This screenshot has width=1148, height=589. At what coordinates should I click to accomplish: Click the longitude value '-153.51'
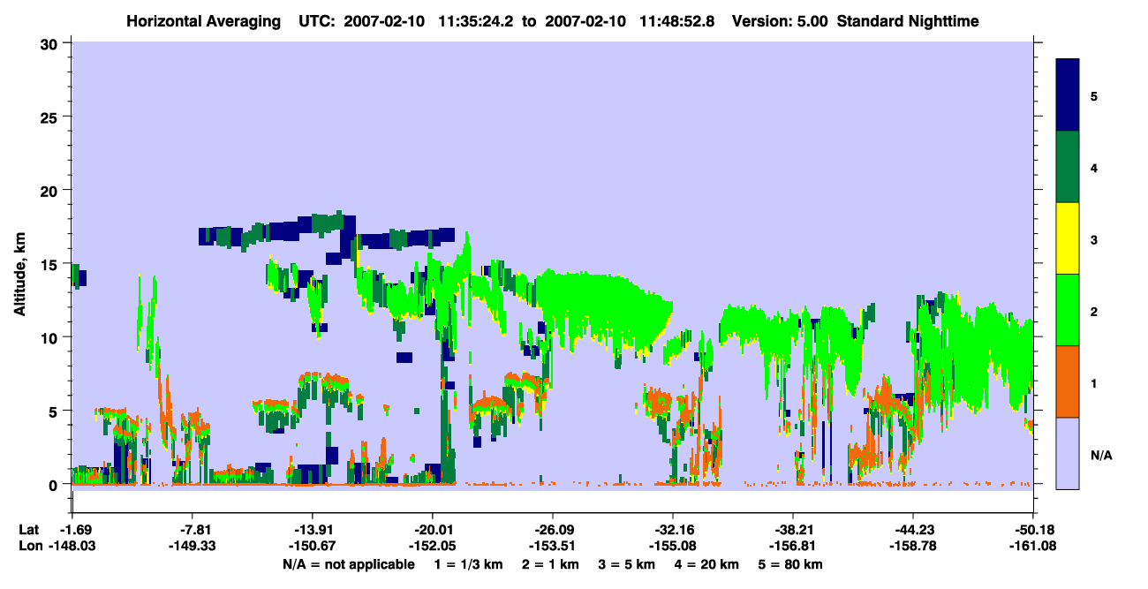point(552,546)
